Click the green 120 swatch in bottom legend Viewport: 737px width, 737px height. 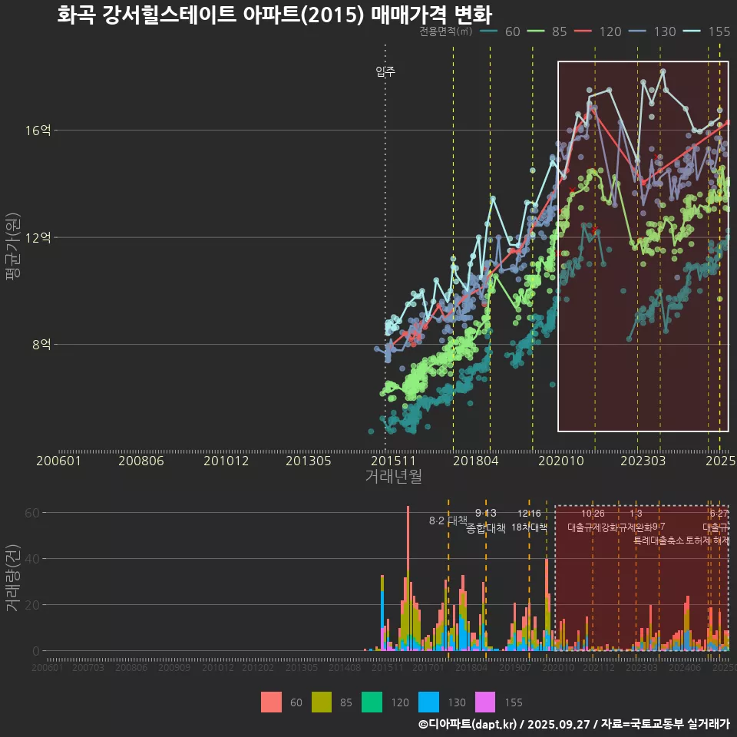coord(372,702)
